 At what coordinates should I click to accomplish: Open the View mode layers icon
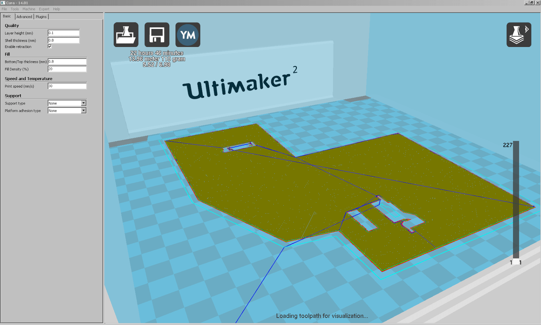[x=519, y=34]
